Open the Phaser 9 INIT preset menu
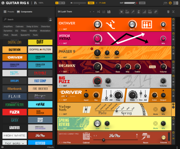The width and height of the screenshot is (180, 149). (x=65, y=57)
